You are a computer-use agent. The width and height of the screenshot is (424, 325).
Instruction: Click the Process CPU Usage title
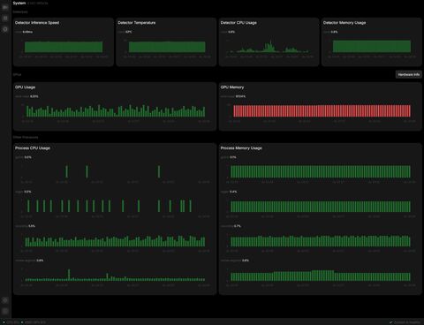(x=33, y=147)
